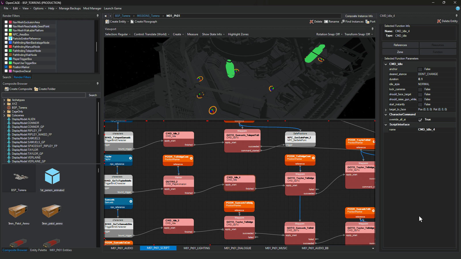This screenshot has width=461, height=259.
Task: Collapse the CMD_Idle parameter section
Action: tap(386, 64)
